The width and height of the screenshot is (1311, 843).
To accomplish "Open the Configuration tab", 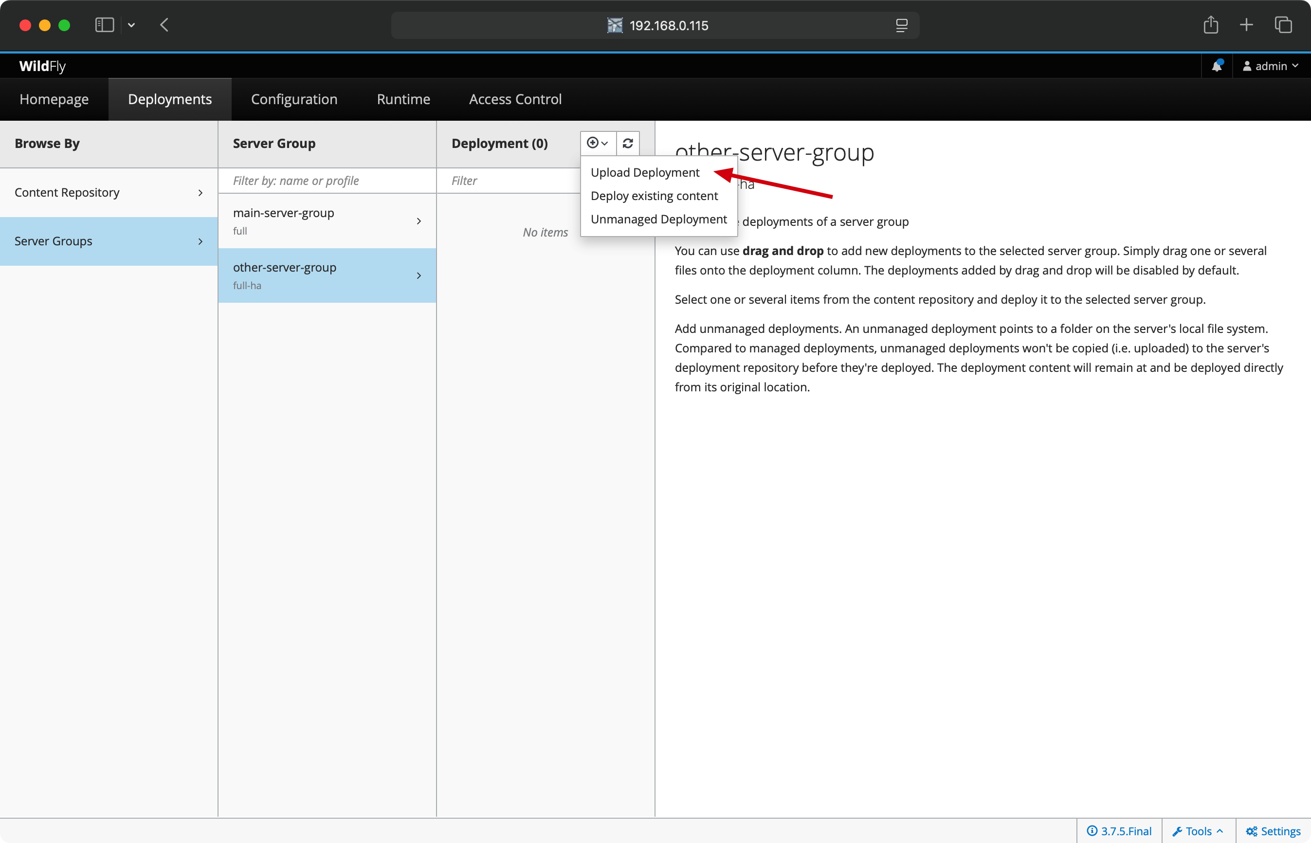I will (x=294, y=99).
